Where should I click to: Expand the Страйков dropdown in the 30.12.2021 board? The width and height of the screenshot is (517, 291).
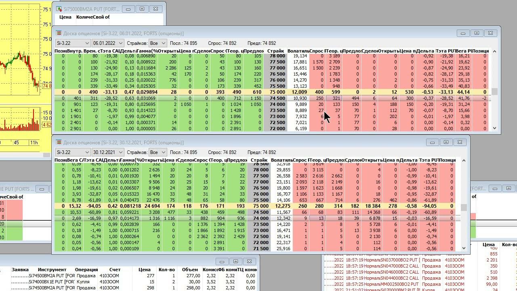pos(158,152)
